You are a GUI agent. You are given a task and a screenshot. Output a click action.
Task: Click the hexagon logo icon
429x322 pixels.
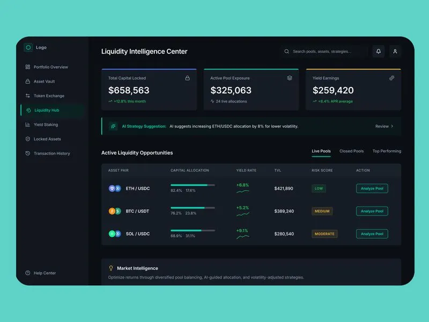[28, 47]
